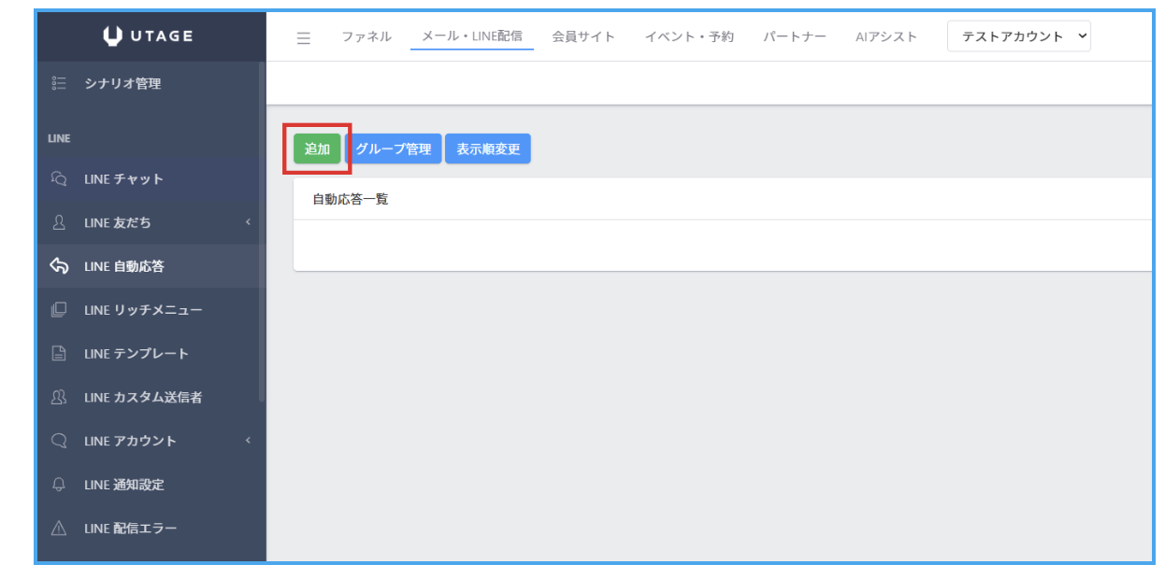Click the UTAGE logo in the header
Viewport: 1165px width, 579px height.
(x=150, y=36)
